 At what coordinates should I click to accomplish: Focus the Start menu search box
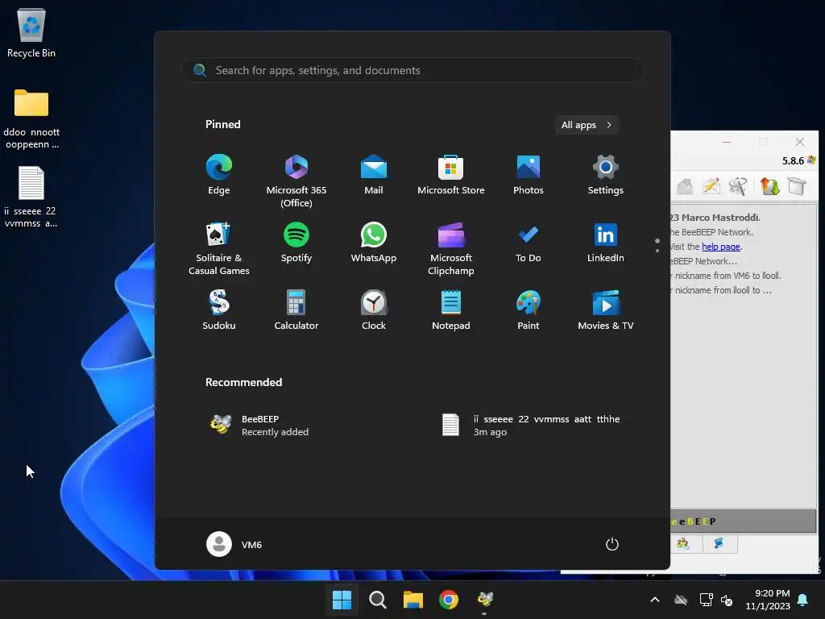pyautogui.click(x=412, y=71)
